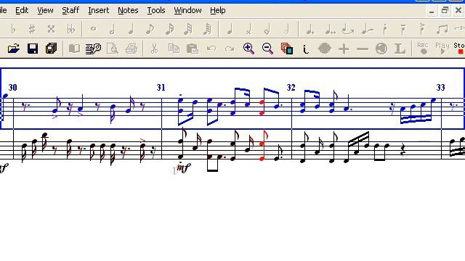
Task: Select half note duration
Action: tap(112, 29)
